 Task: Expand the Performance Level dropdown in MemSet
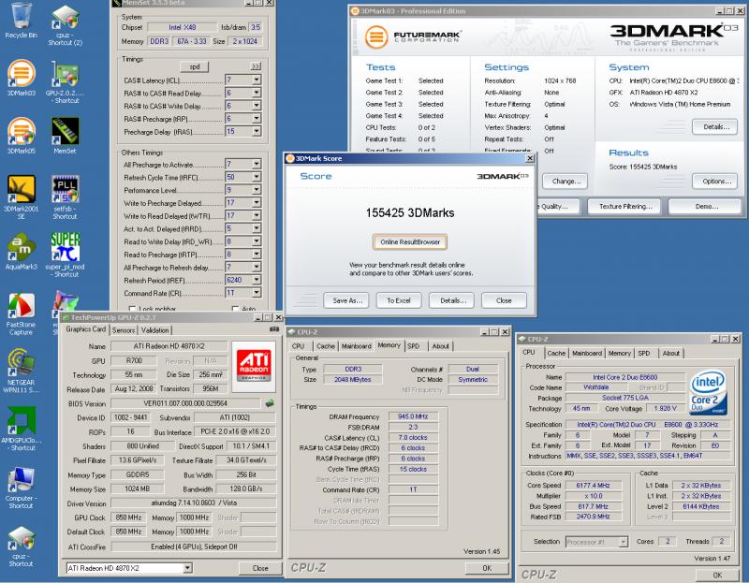[x=257, y=190]
